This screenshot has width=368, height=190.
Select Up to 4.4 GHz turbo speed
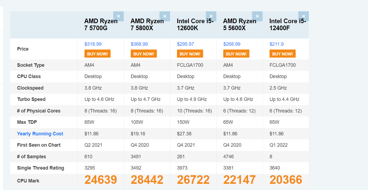[x=285, y=99]
